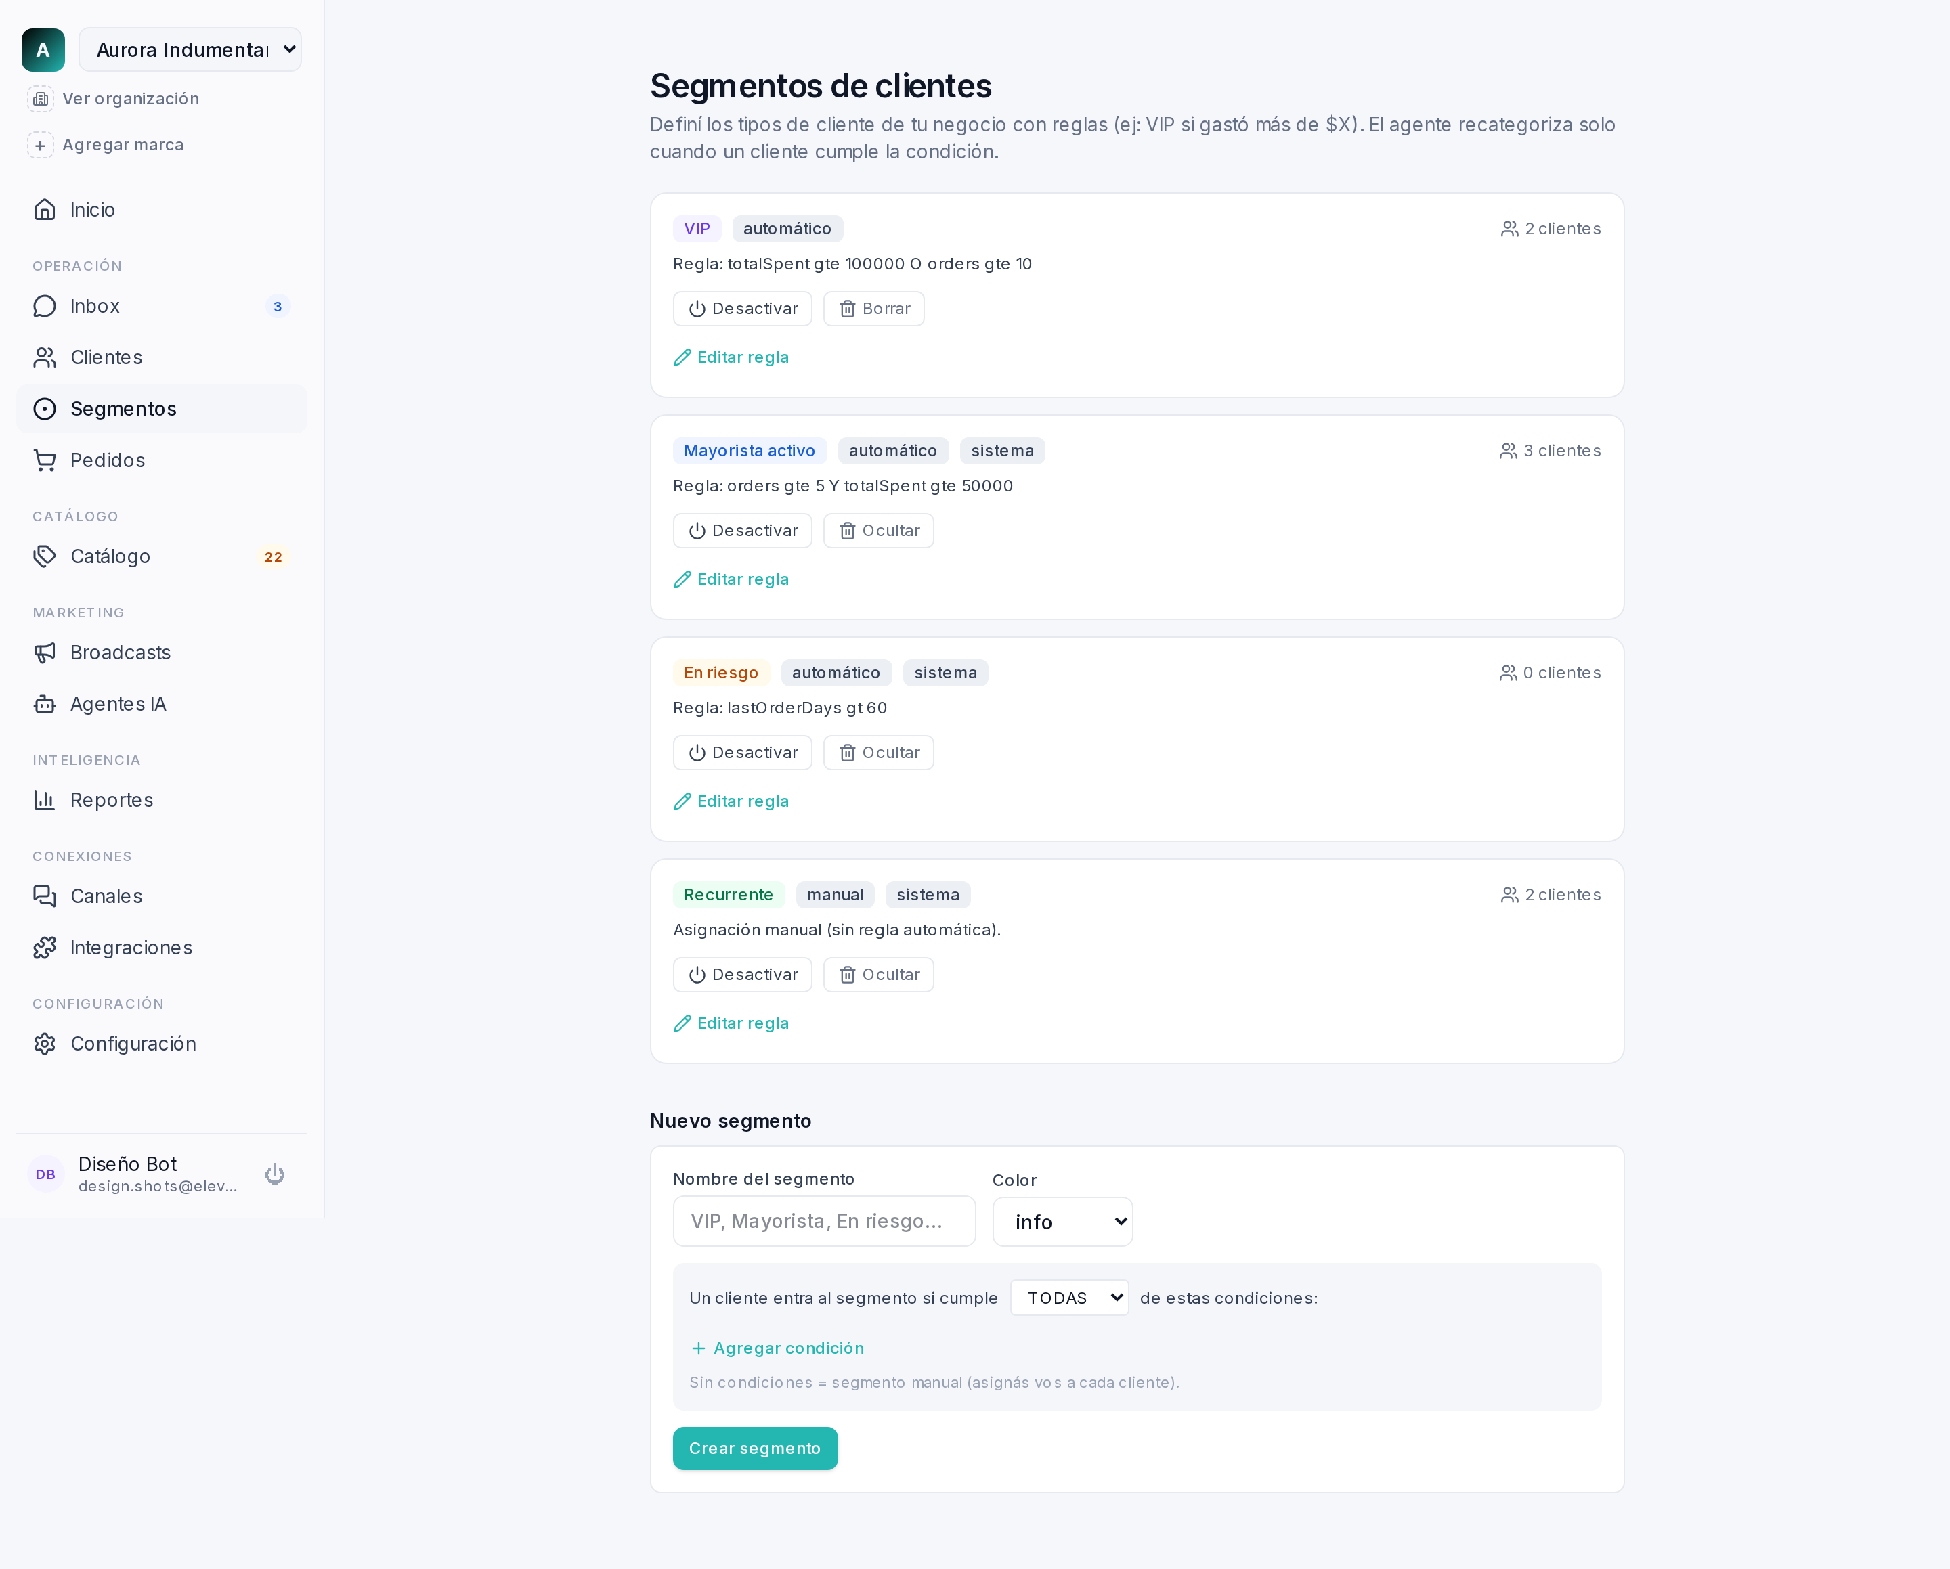Click the Reportes bar chart icon
The height and width of the screenshot is (1569, 1950).
[44, 800]
